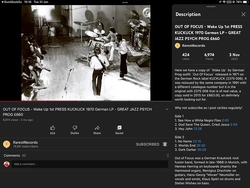250x188 pixels.
Task: Expand video title with chevron arrow
Action: point(167,109)
